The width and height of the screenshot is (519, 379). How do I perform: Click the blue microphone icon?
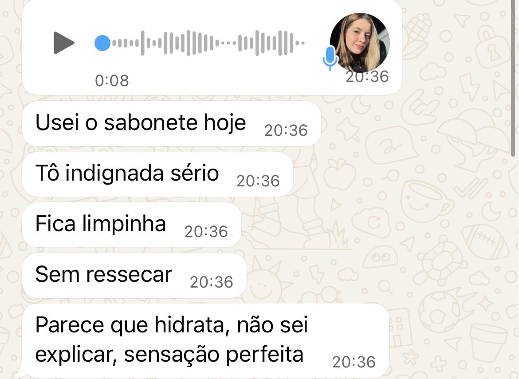click(x=330, y=58)
